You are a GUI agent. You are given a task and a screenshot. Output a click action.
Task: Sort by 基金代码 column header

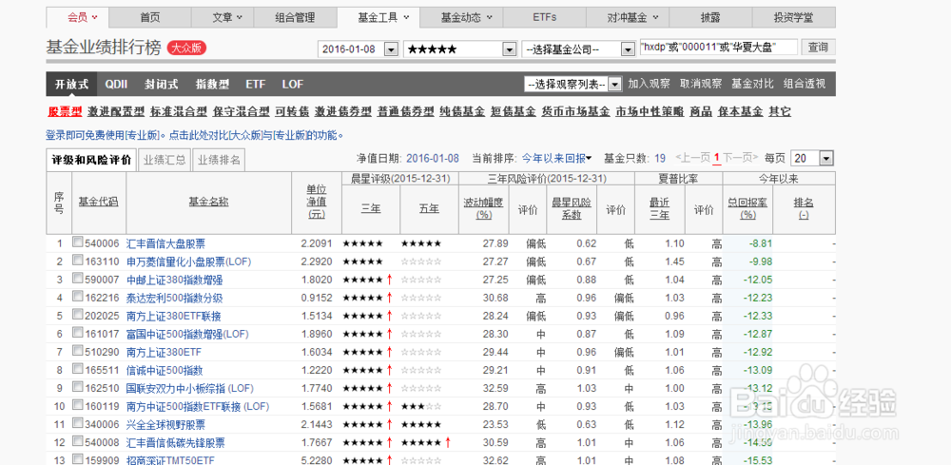click(98, 202)
